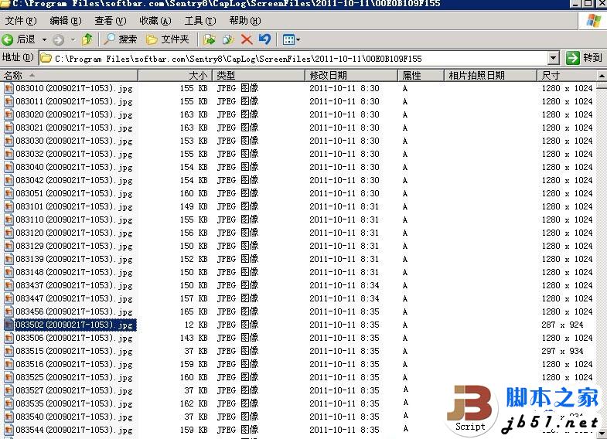Select file name 083544 (20090217-1053).jpg

pyautogui.click(x=74, y=430)
